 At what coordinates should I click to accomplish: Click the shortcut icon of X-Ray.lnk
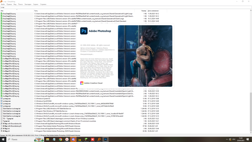tap(2, 128)
